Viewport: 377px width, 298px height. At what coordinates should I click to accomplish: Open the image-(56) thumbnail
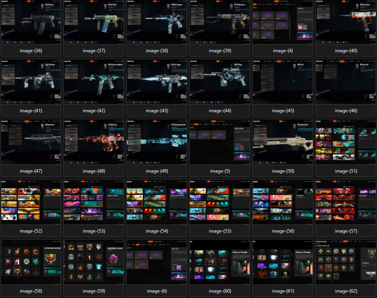(283, 202)
